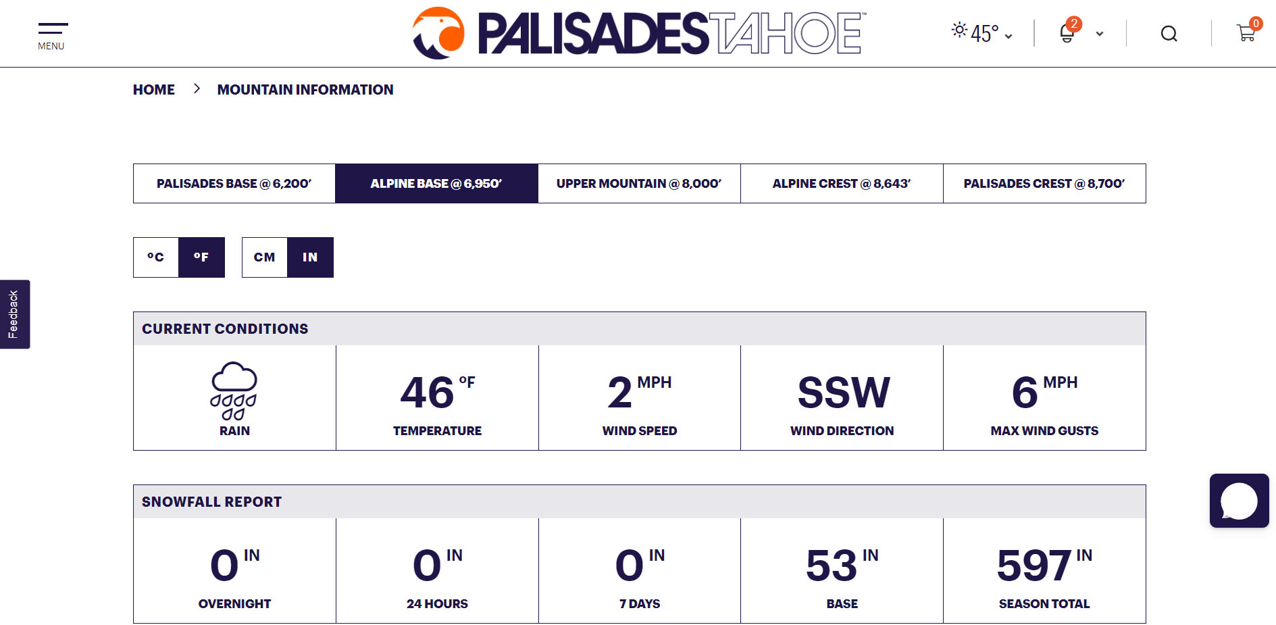Select the IN measurement unit

point(310,257)
